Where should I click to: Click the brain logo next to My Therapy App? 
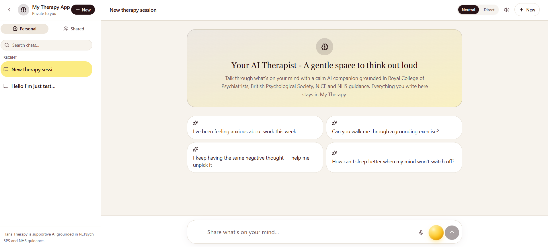23,9
